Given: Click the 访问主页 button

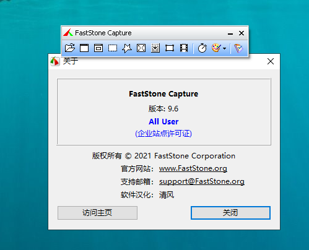Looking at the screenshot, I should pyautogui.click(x=97, y=213).
